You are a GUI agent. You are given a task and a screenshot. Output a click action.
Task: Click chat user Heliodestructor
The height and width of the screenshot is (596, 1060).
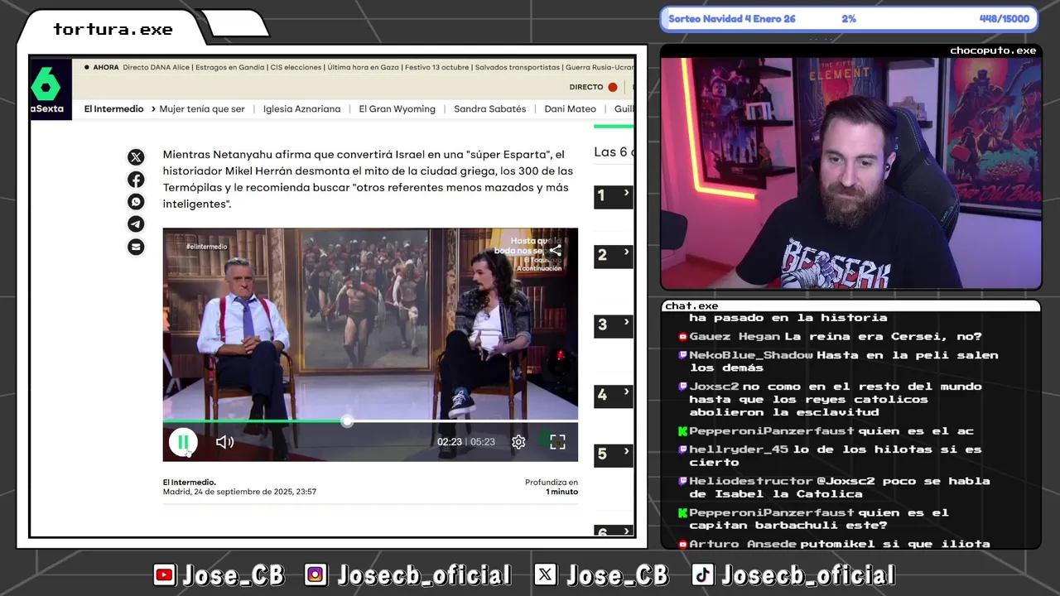751,481
